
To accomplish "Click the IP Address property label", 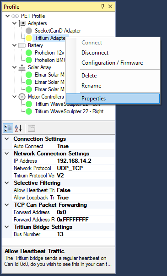I will point(25,161).
